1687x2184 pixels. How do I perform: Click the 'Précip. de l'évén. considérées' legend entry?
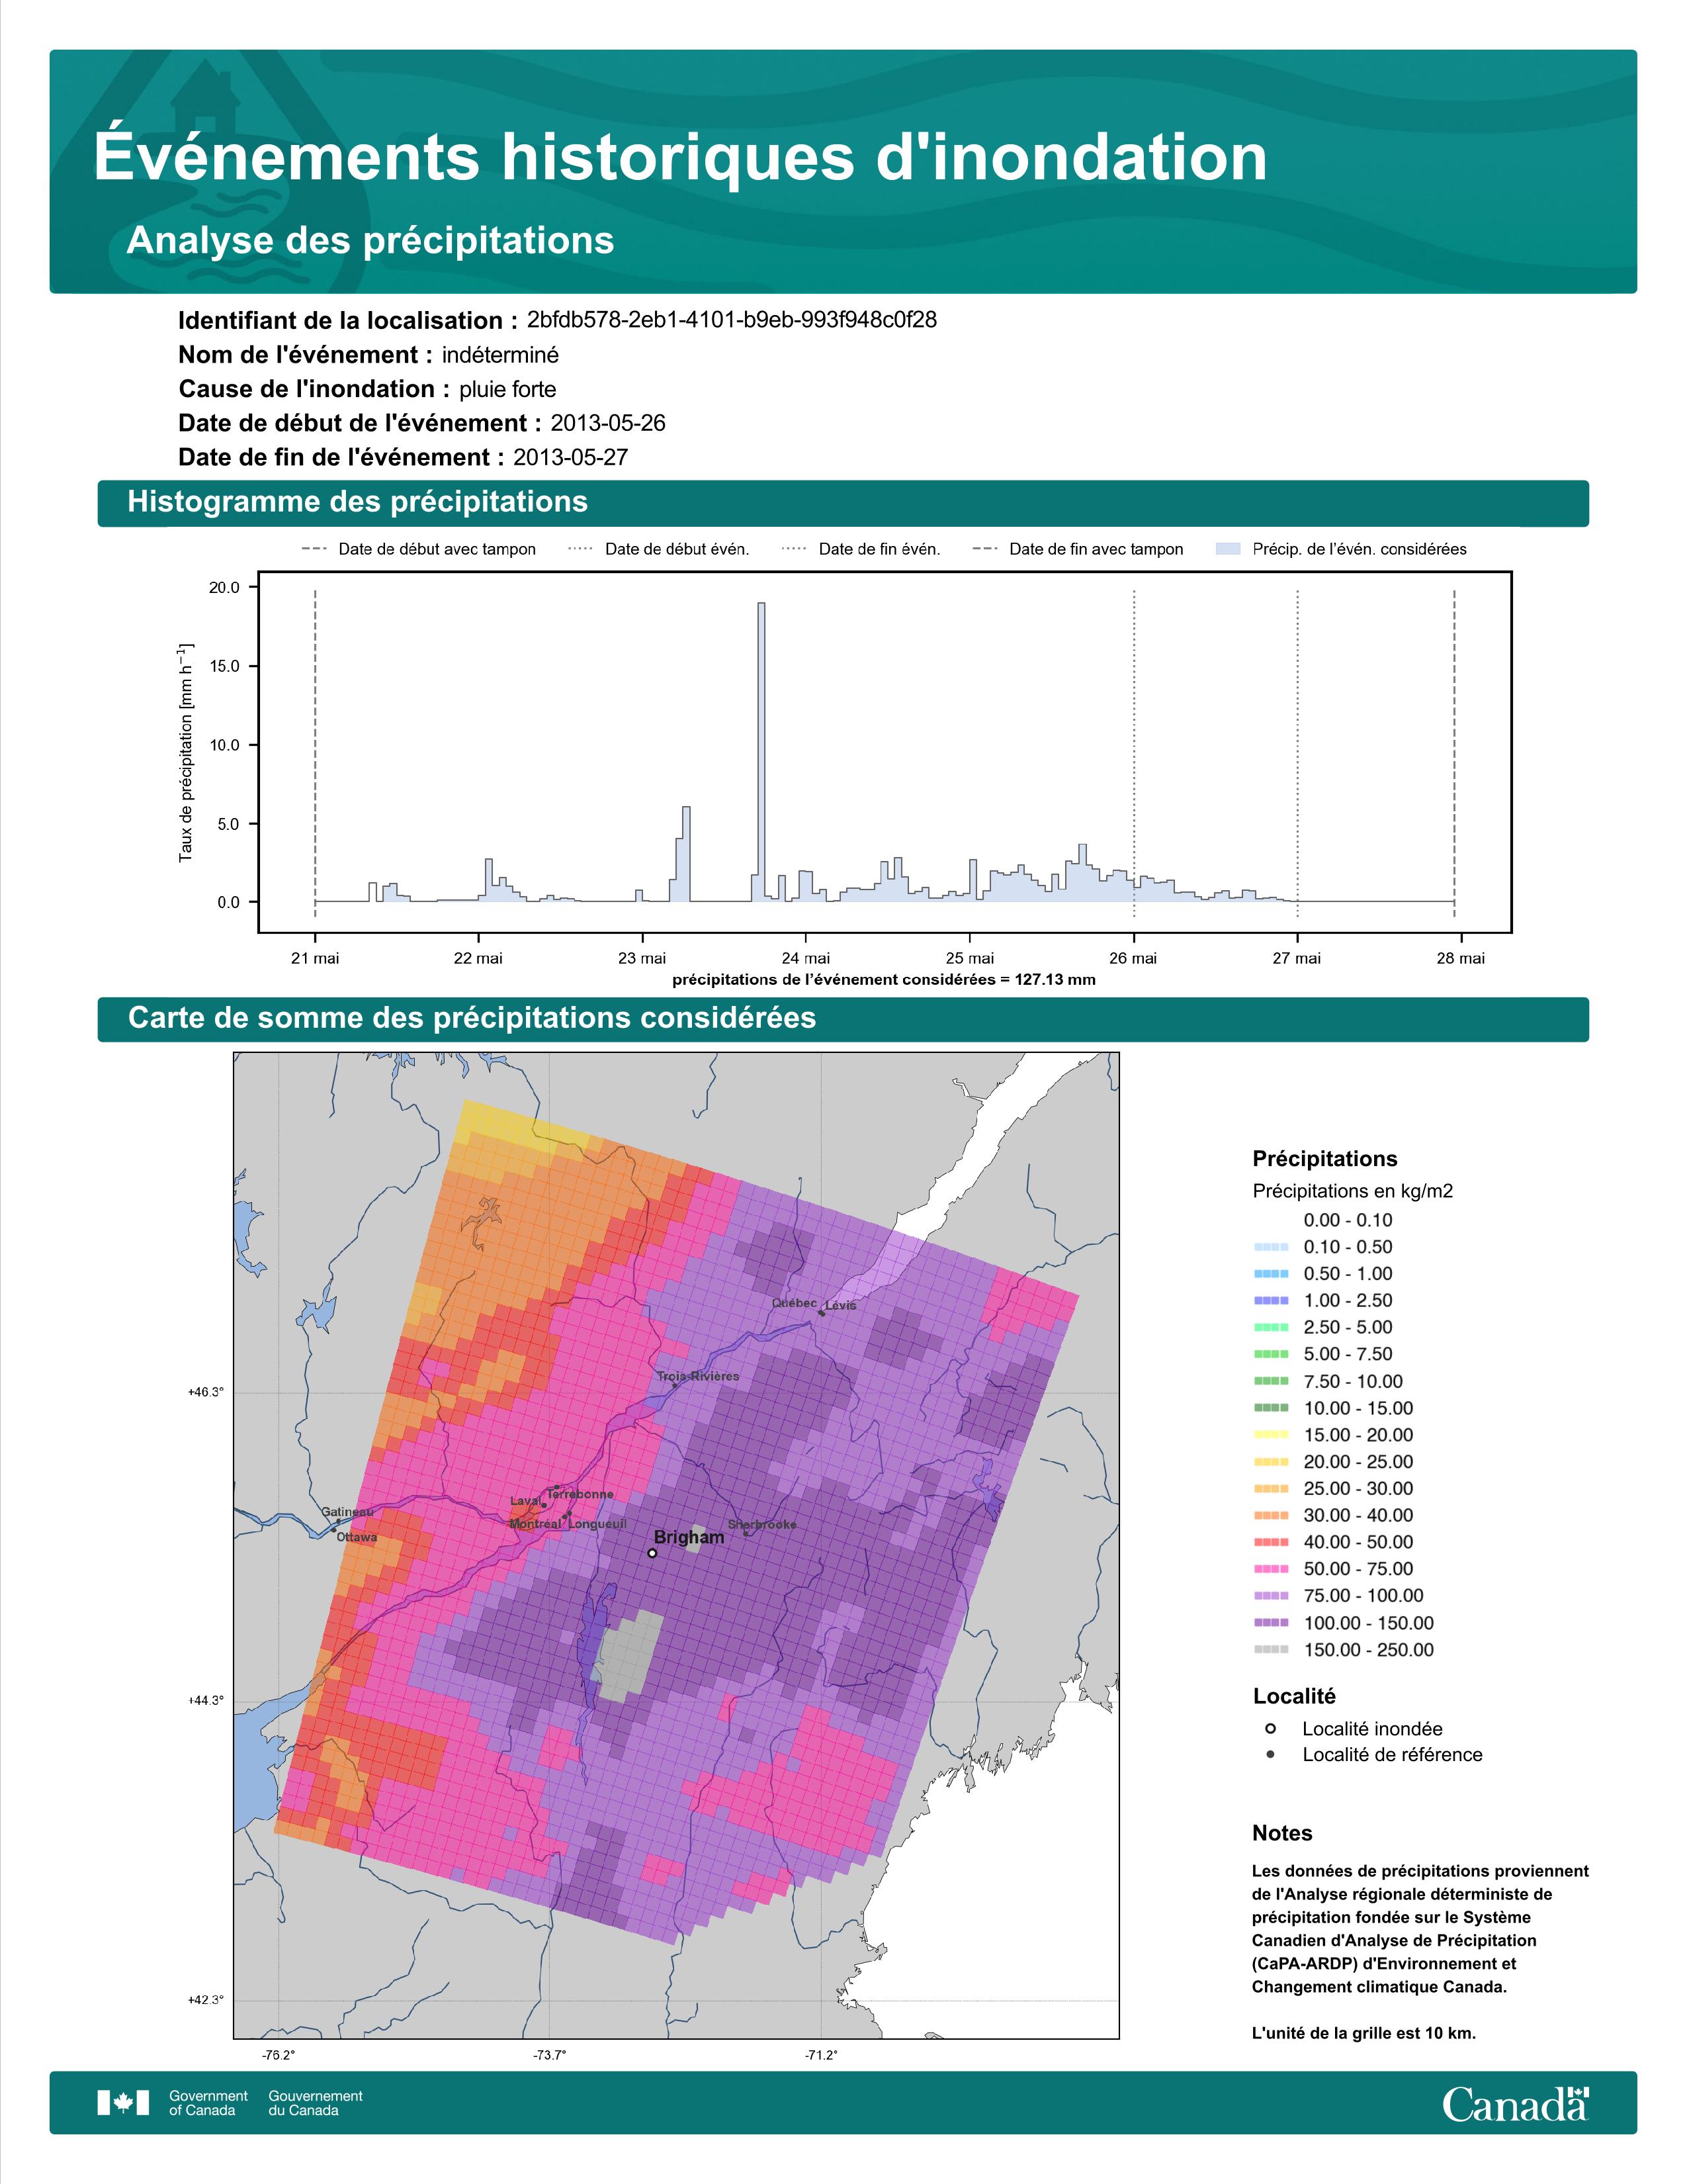[1341, 549]
